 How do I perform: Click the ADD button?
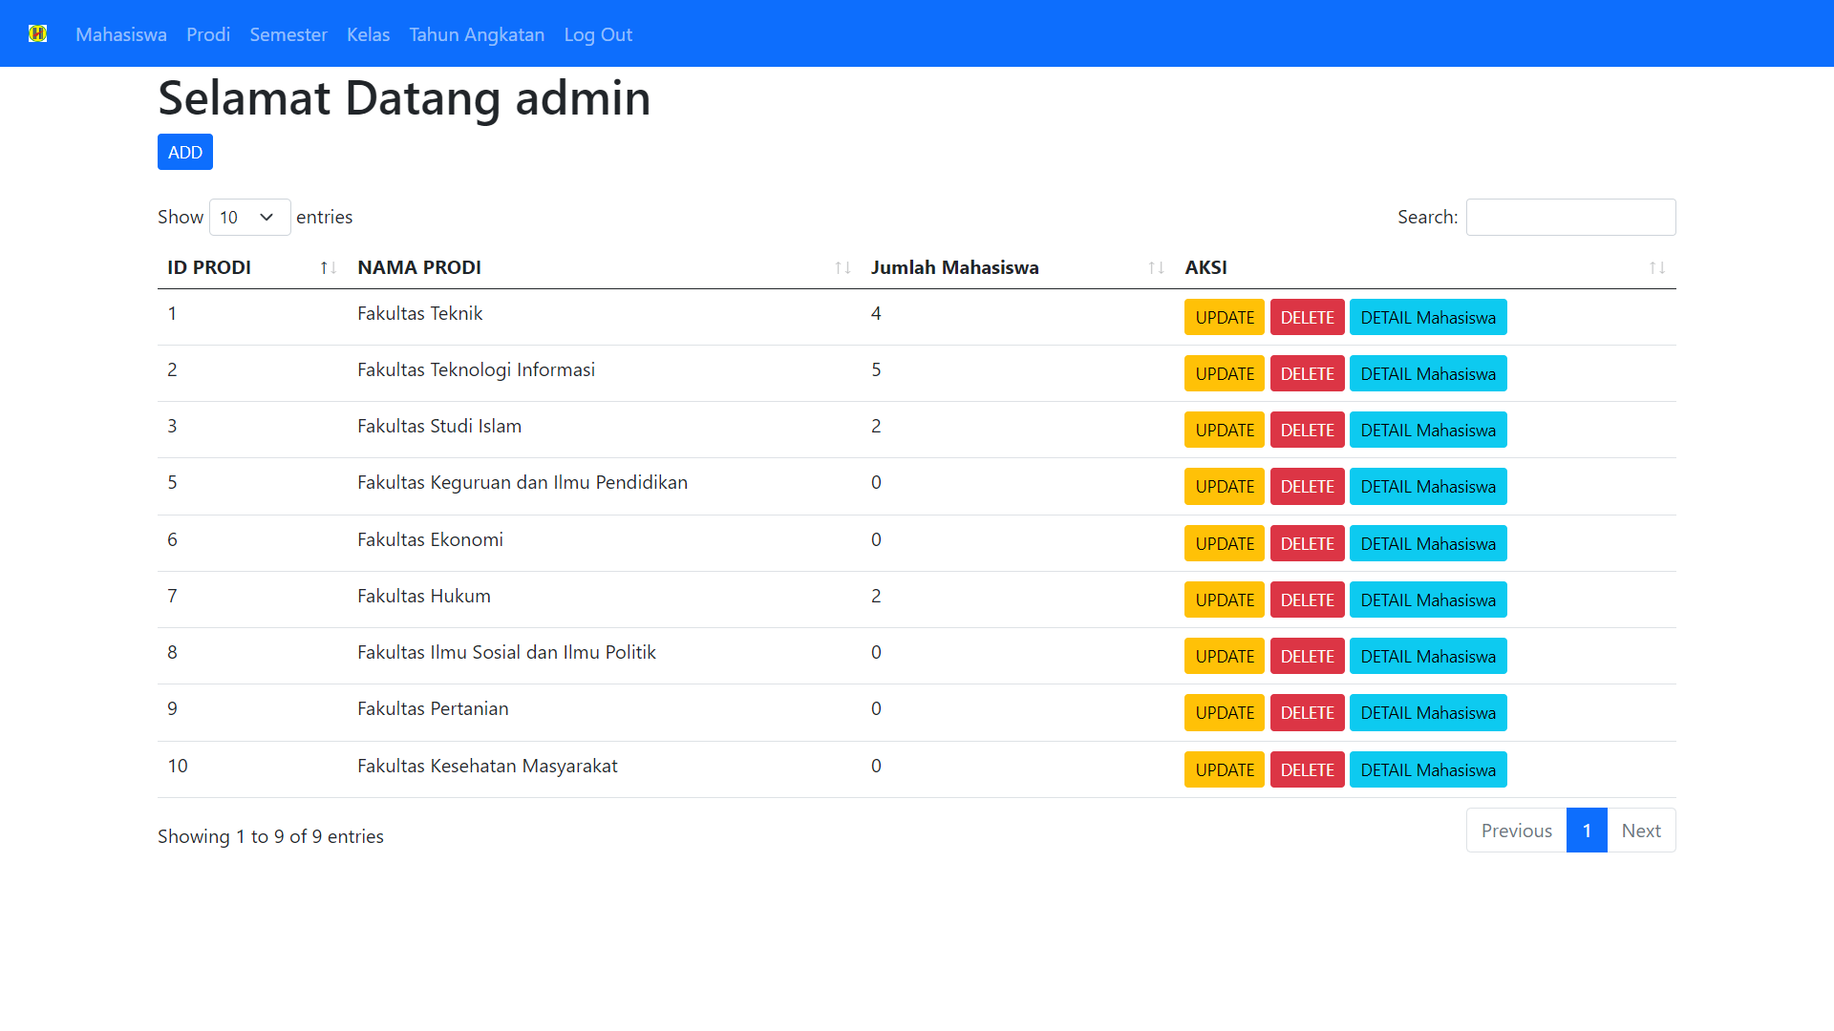(x=184, y=151)
